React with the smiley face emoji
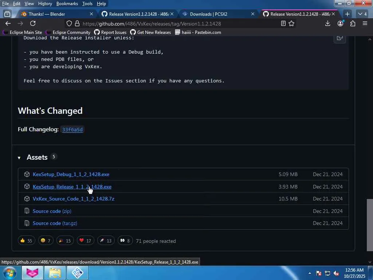373x280 pixels. [x=46, y=241]
